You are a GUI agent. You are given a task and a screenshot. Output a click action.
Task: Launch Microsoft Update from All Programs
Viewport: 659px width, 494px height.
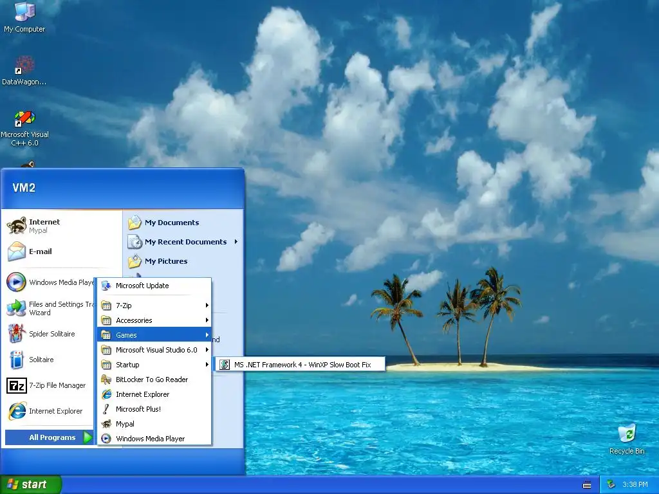[x=154, y=286]
